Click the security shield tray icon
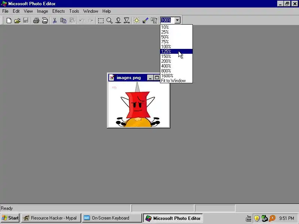 pos(257,218)
